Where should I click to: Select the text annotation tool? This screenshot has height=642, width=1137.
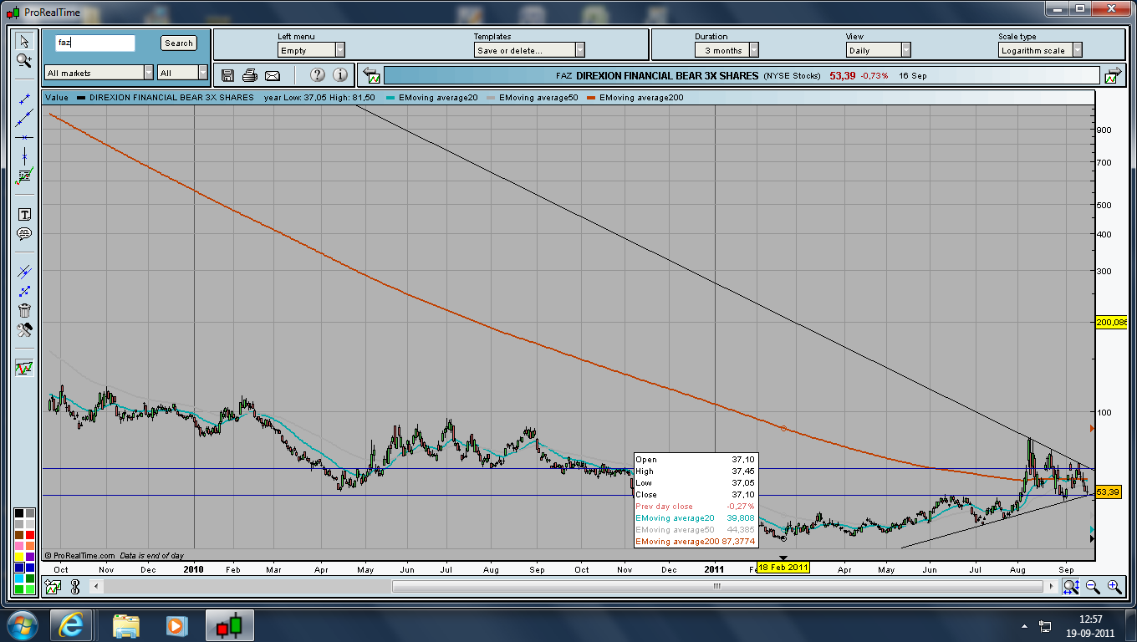pos(24,214)
